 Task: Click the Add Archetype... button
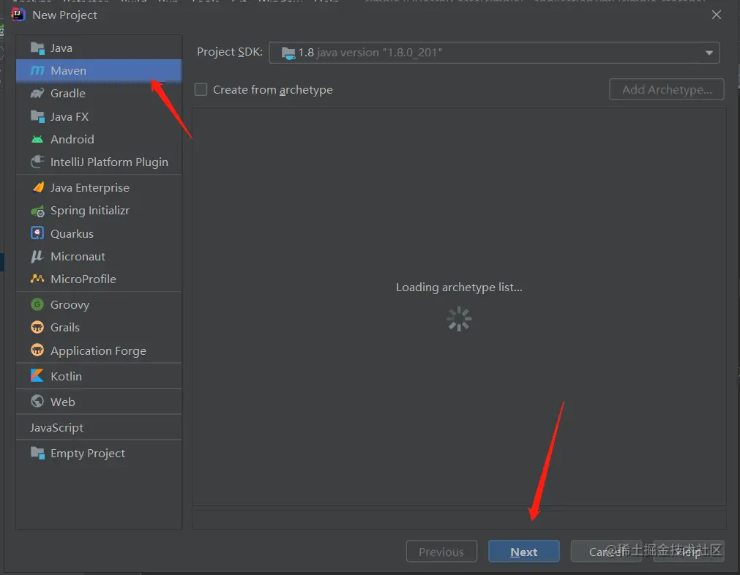point(666,90)
